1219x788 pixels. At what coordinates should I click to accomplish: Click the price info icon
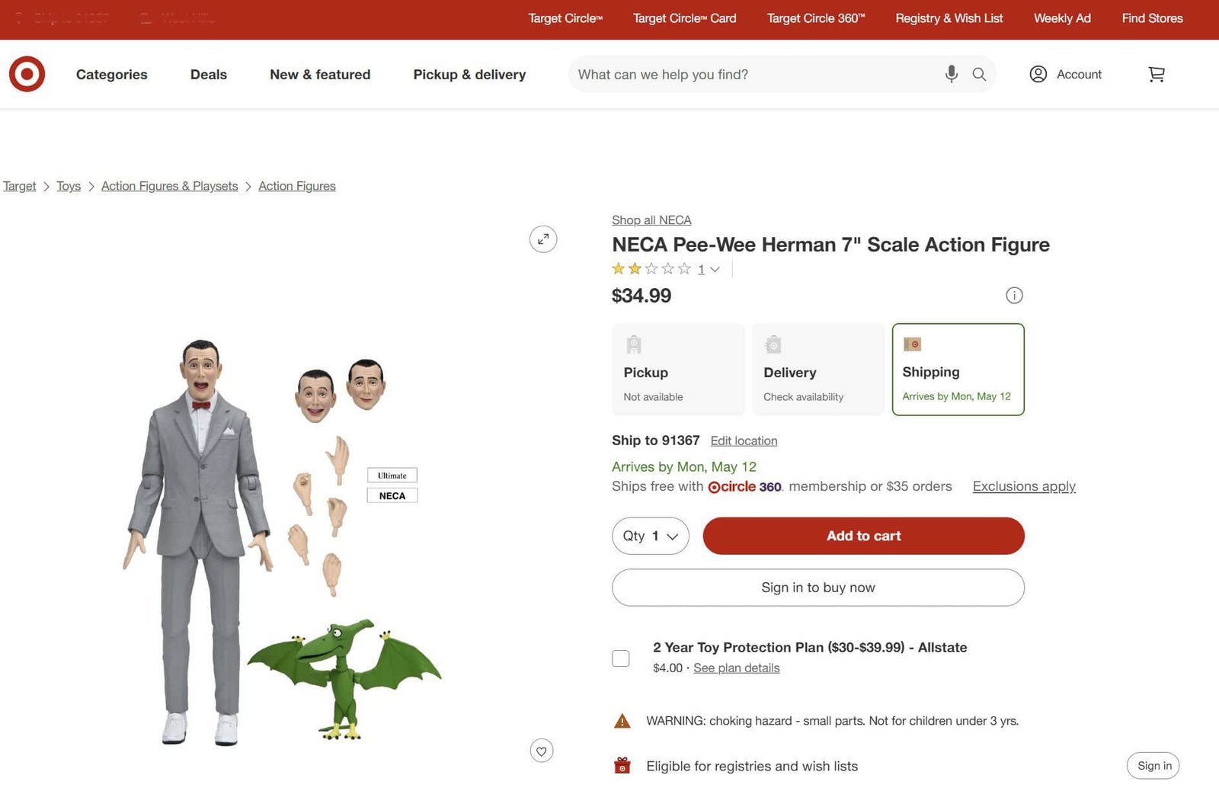[1014, 296]
